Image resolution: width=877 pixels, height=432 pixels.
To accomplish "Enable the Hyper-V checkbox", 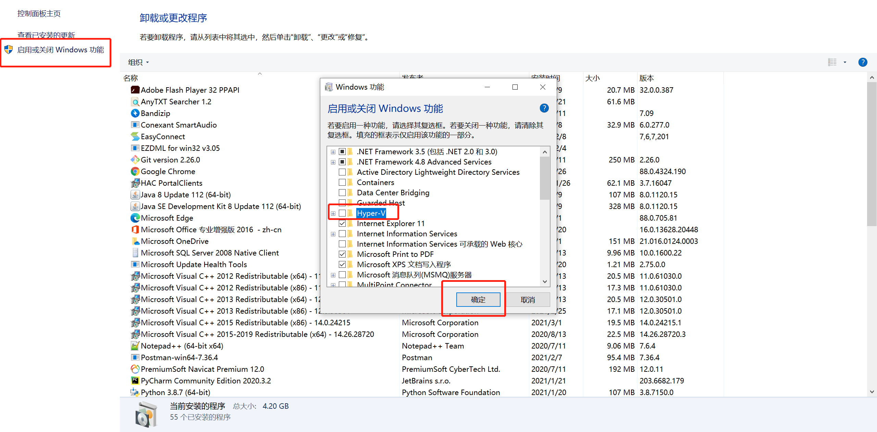I will (x=342, y=213).
